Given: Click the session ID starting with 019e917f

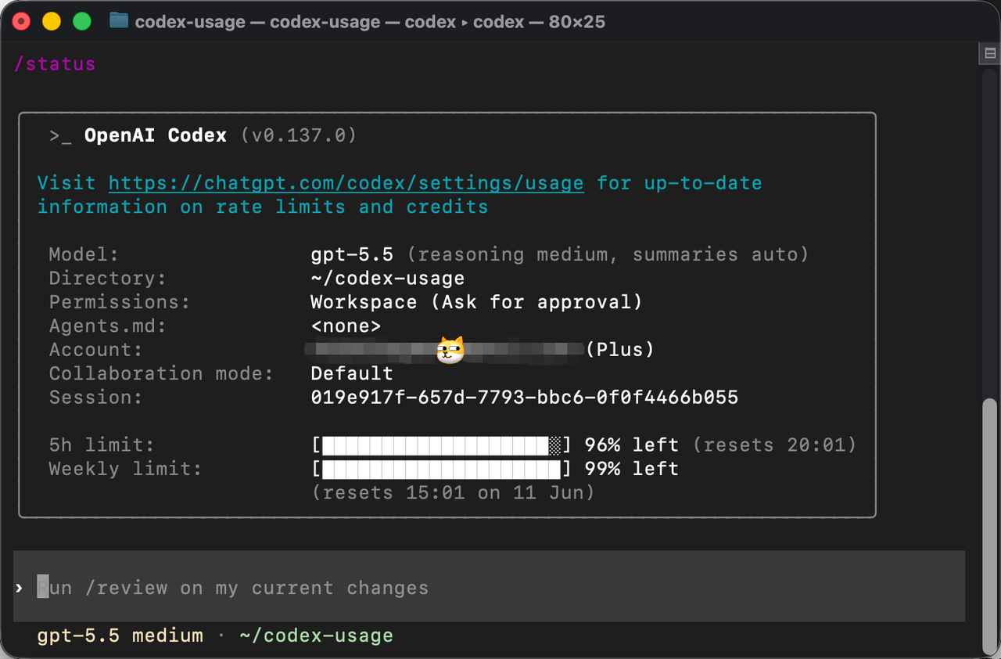Looking at the screenshot, I should (525, 398).
